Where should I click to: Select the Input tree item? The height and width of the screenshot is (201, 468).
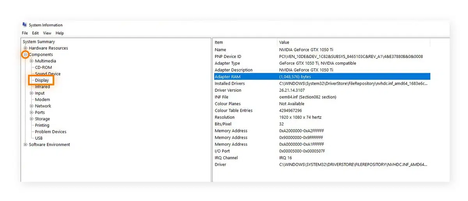tap(40, 93)
